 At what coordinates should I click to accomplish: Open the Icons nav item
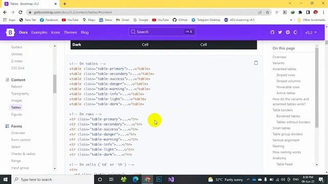(55, 32)
